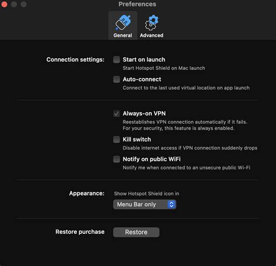The width and height of the screenshot is (276, 266).
Task: Click the 'Appearance:' label
Action: pyautogui.click(x=87, y=193)
